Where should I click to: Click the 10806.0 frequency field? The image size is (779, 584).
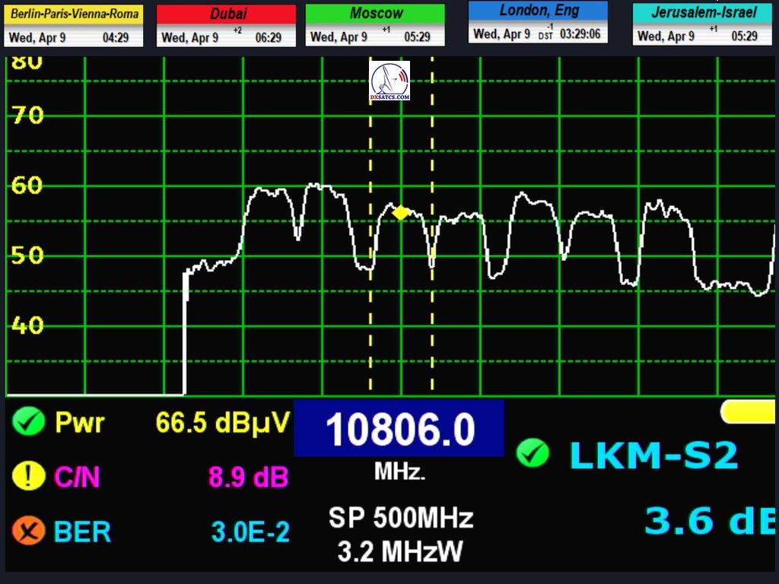(399, 429)
